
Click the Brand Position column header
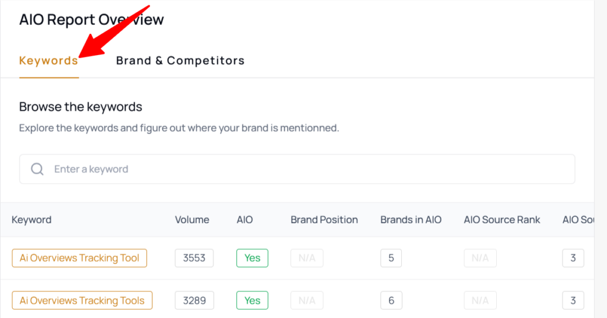pos(324,220)
